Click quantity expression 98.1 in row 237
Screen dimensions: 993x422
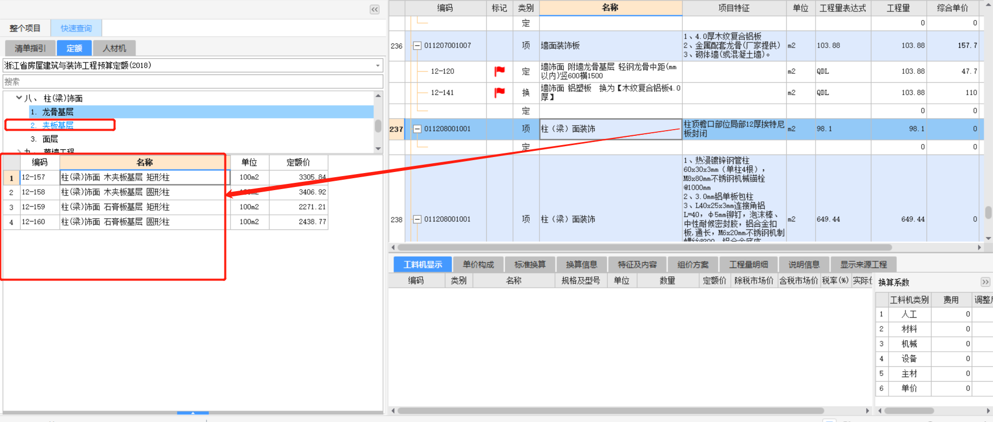tap(843, 129)
